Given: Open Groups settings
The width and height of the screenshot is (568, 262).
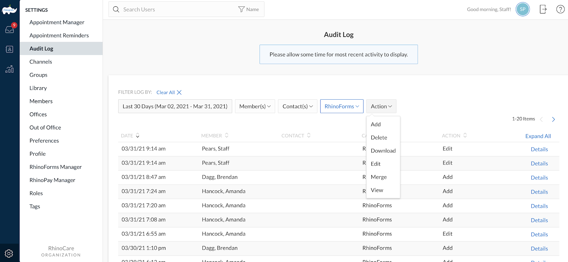Looking at the screenshot, I should click(38, 75).
